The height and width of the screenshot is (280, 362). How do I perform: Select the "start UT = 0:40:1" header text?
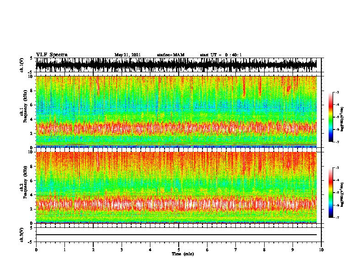click(221, 55)
